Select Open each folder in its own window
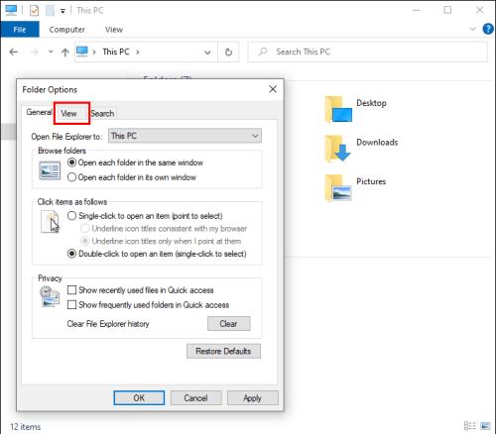This screenshot has height=434, width=496. click(x=71, y=177)
